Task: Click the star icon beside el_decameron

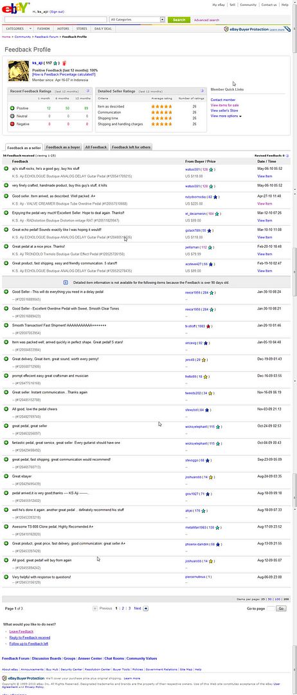Action: tap(218, 214)
